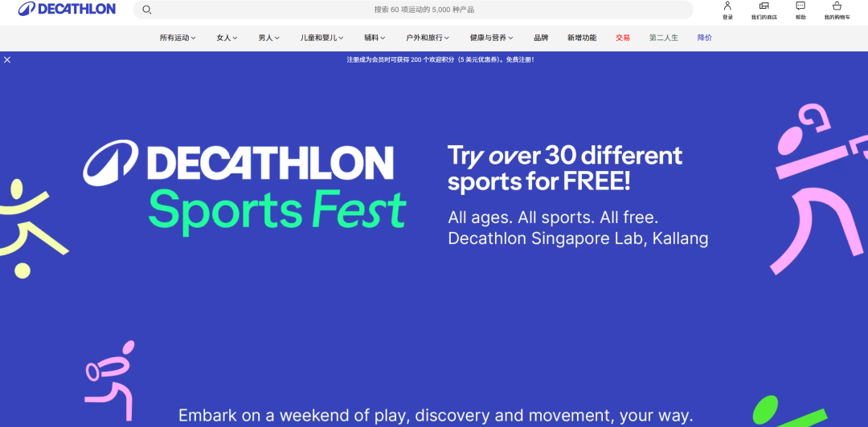Expand the 健康与营养 dropdown menu

pos(492,38)
